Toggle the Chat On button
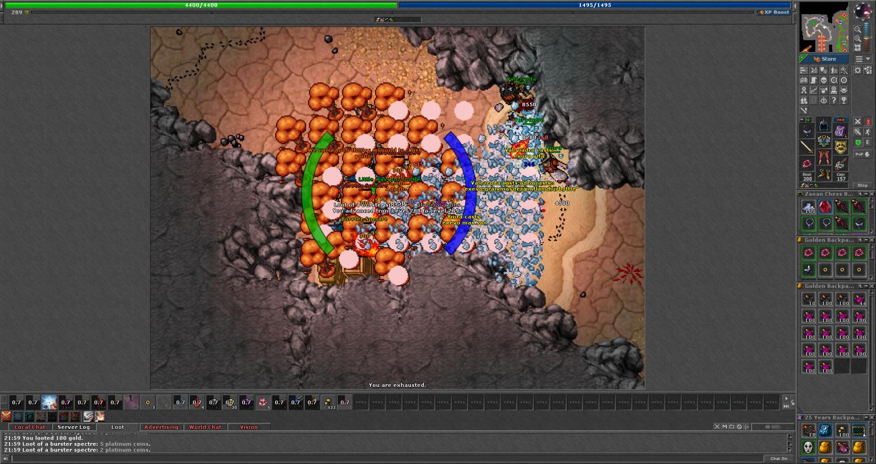This screenshot has width=876, height=464. click(x=778, y=459)
